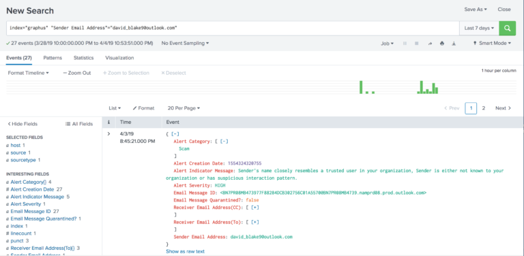Pause the search job

(x=405, y=44)
